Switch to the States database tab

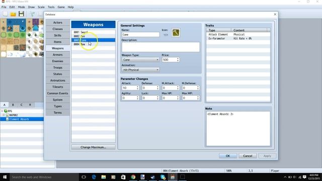[x=58, y=74]
